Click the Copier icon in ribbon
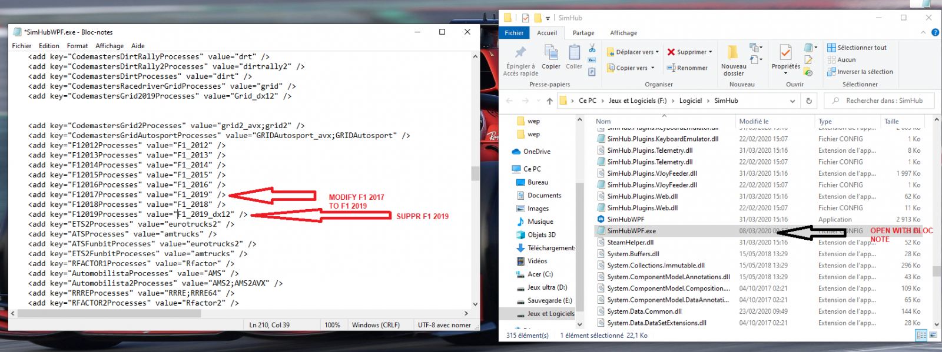The height and width of the screenshot is (352, 942). (551, 52)
